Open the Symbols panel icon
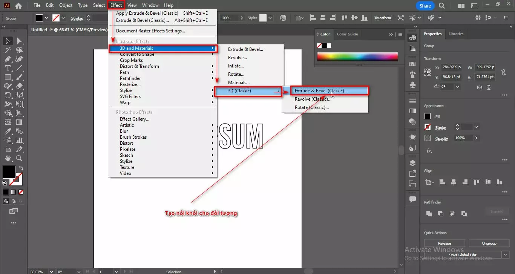 click(412, 85)
